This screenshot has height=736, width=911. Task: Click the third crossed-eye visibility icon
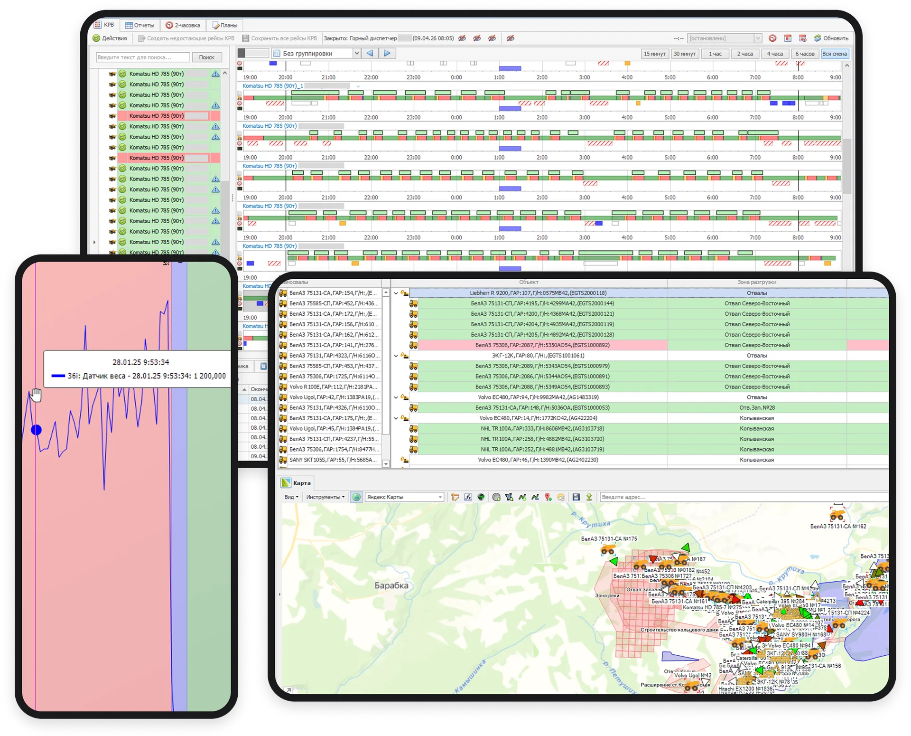pyautogui.click(x=493, y=38)
